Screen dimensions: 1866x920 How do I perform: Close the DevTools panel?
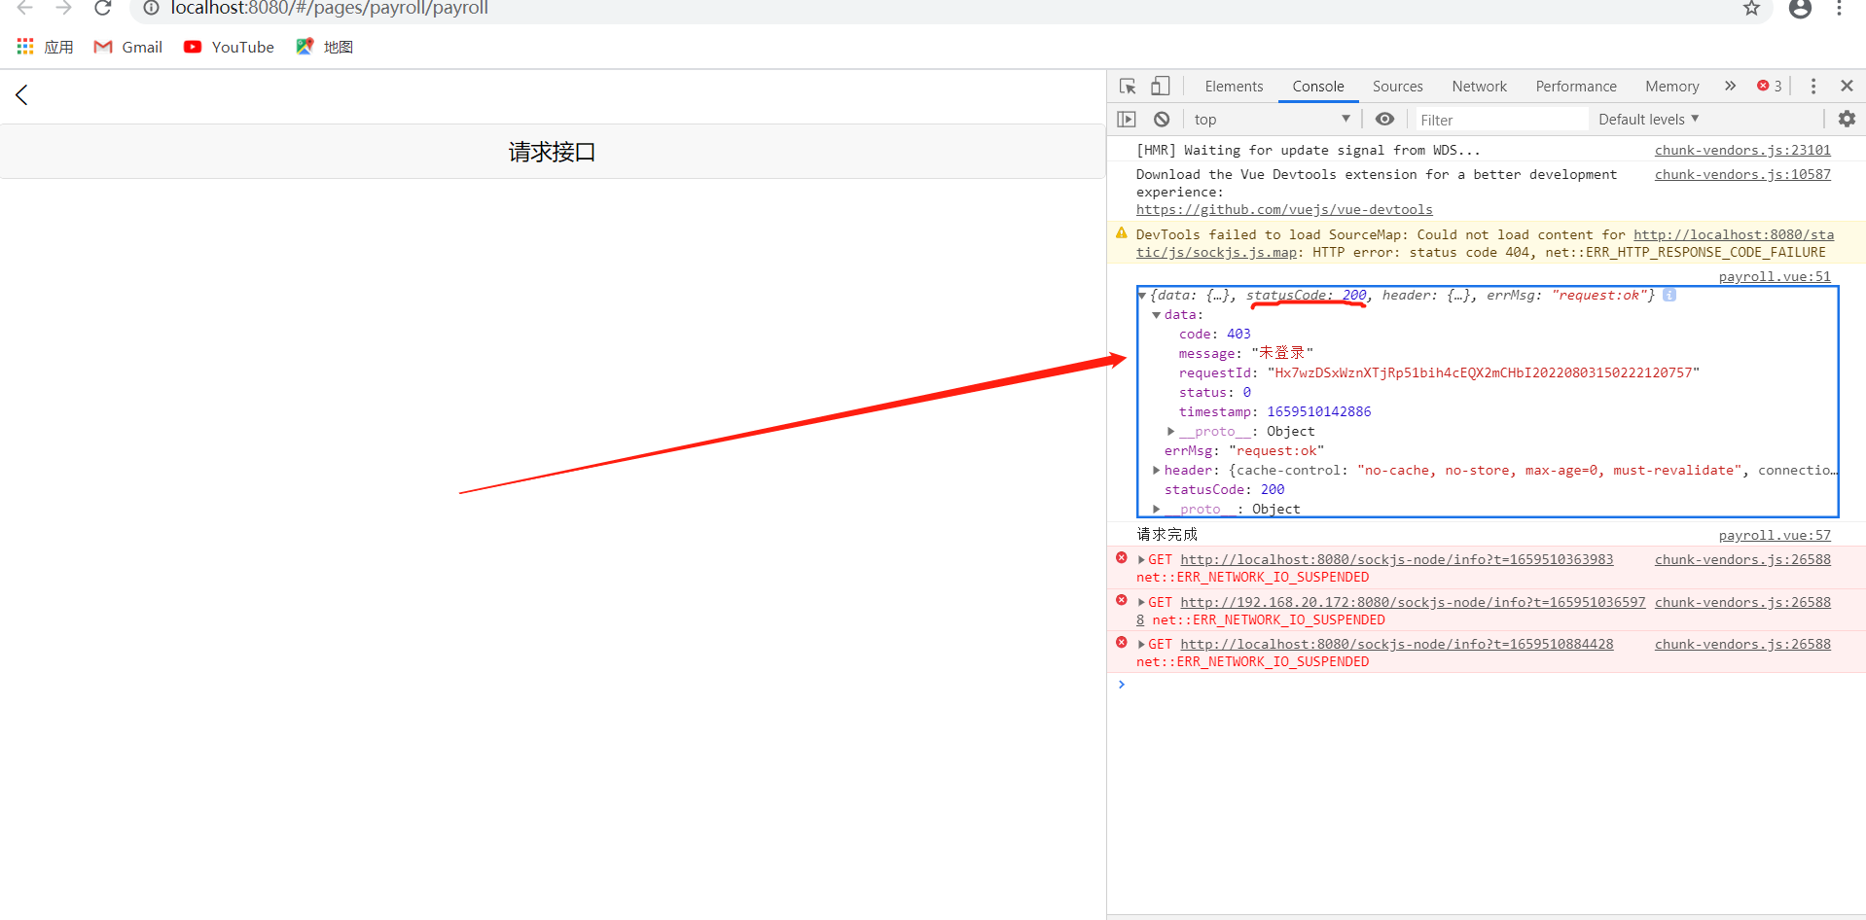pyautogui.click(x=1847, y=86)
